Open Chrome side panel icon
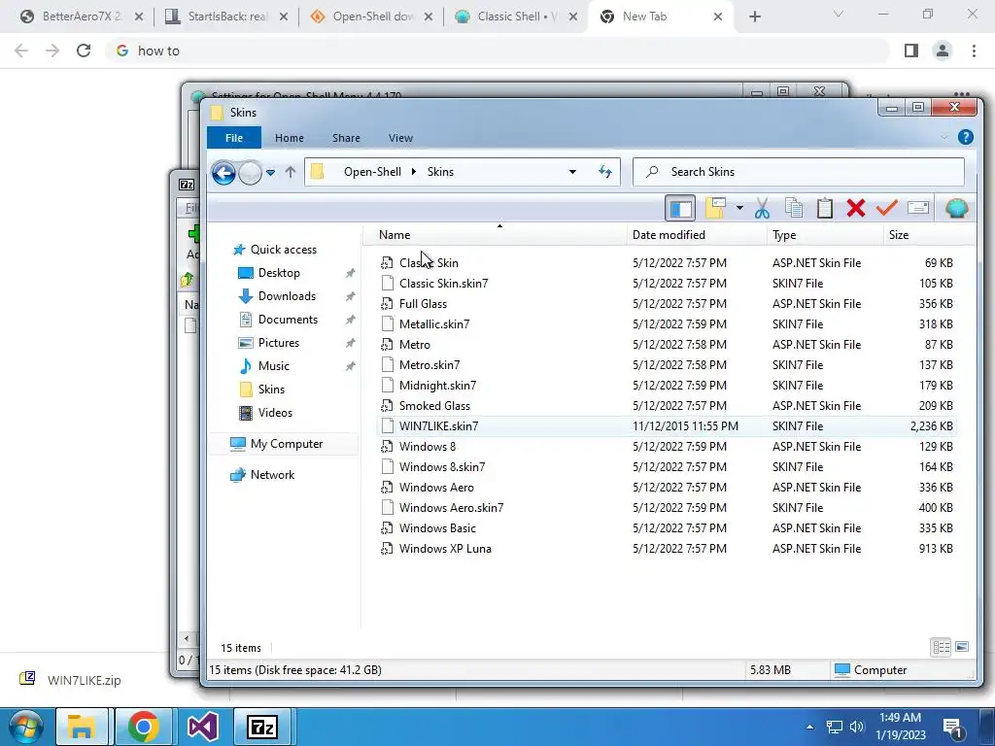This screenshot has height=746, width=995. click(911, 51)
